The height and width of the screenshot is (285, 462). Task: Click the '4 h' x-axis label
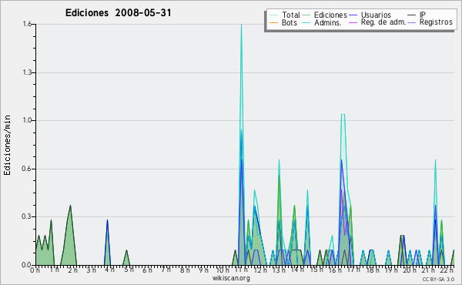coord(109,270)
